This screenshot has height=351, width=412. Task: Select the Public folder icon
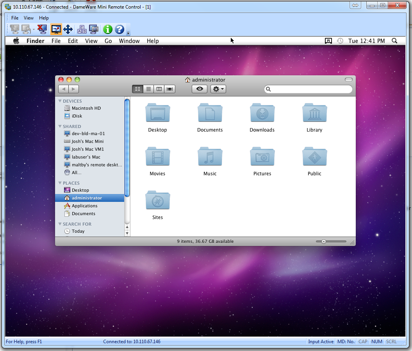pos(314,156)
